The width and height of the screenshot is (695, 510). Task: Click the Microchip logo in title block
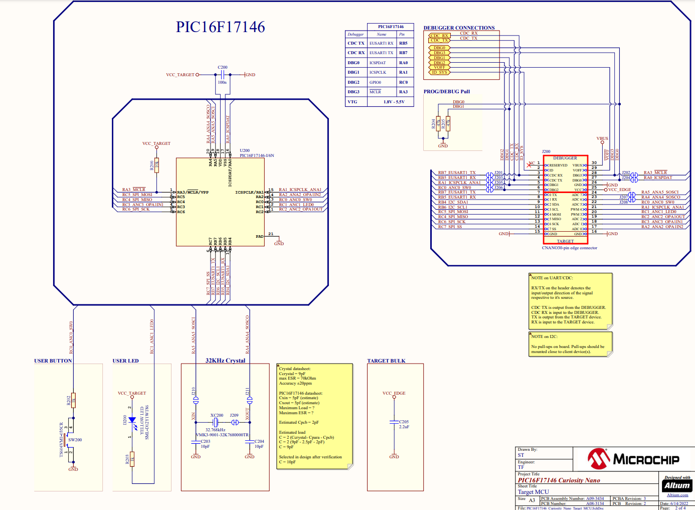[633, 458]
